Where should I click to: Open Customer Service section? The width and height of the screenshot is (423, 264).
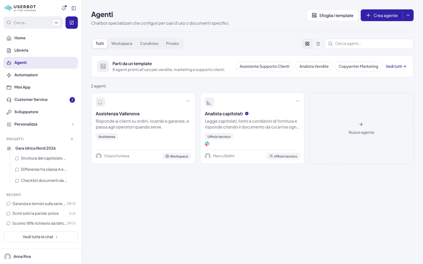[x=41, y=100]
